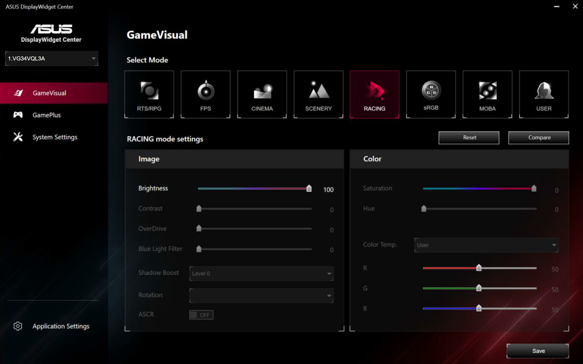
Task: Click the Image panel header
Action: (x=234, y=159)
